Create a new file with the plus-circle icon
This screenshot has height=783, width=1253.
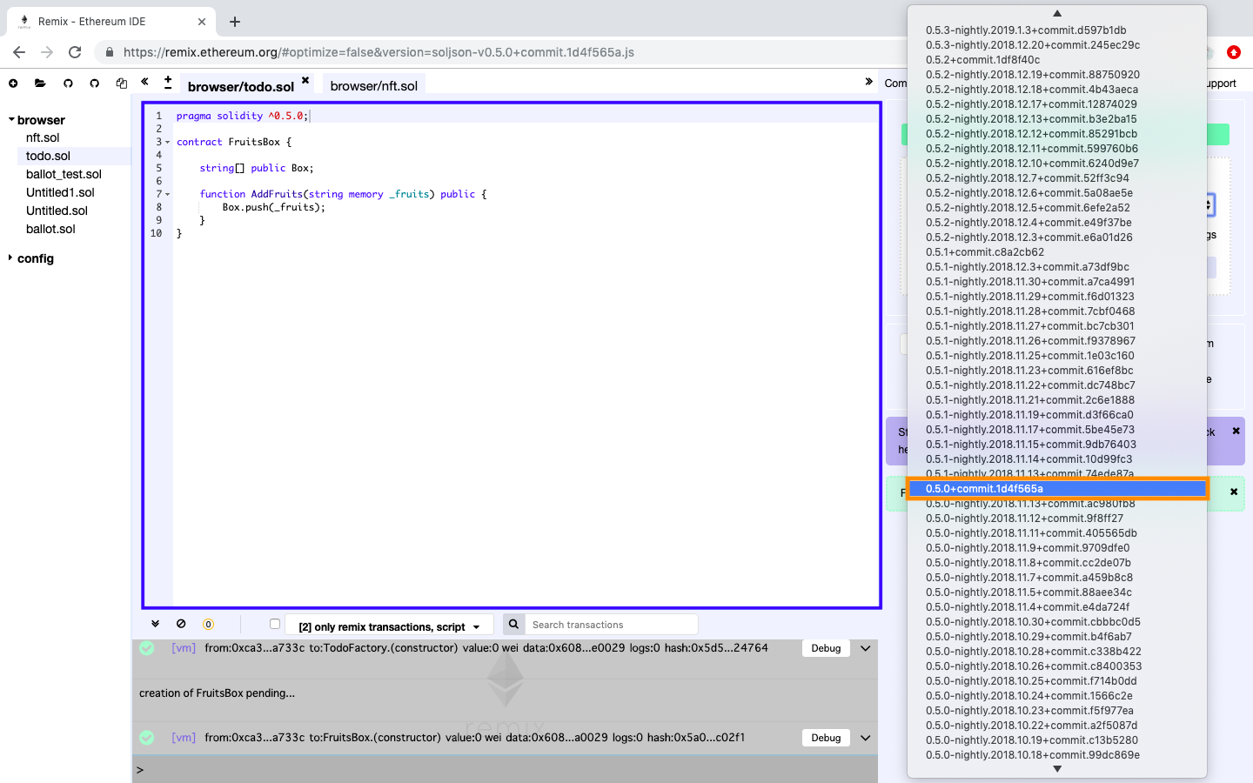[13, 84]
